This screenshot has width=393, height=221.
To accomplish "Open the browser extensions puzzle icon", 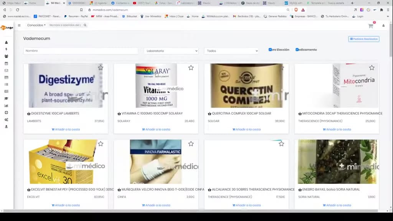I will tap(381, 10).
